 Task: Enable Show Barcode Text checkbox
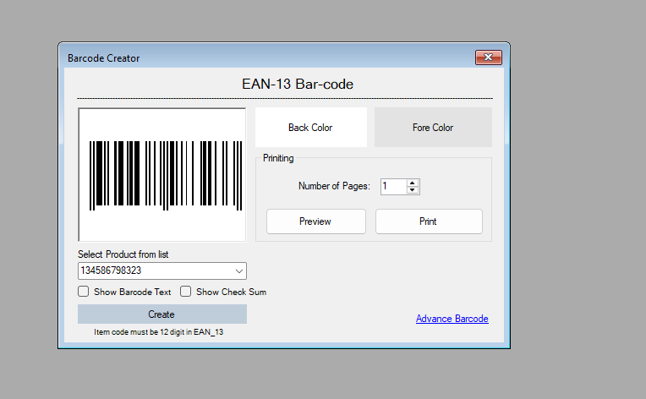(x=84, y=292)
